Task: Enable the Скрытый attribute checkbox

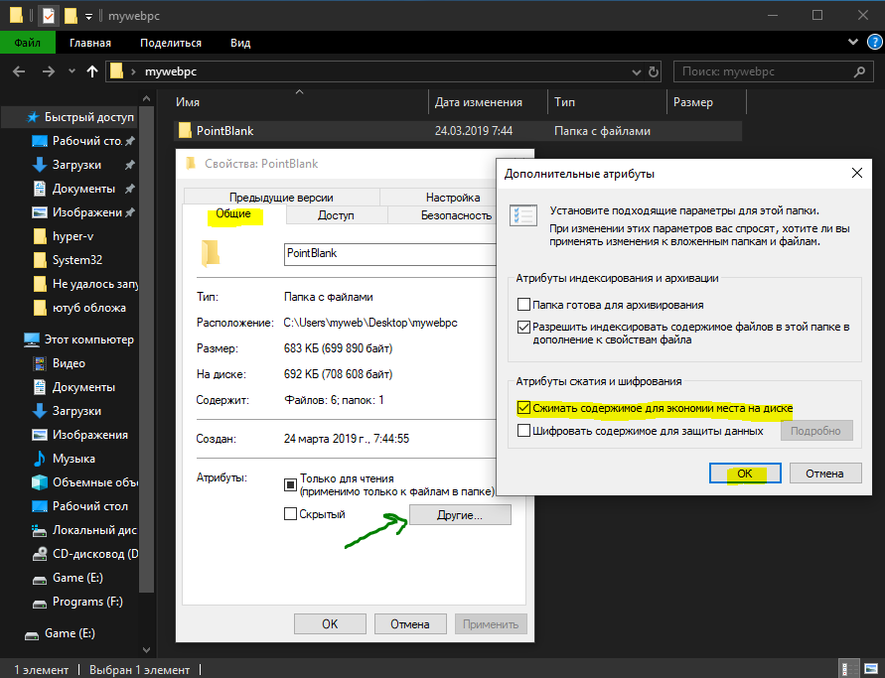Action: (290, 514)
